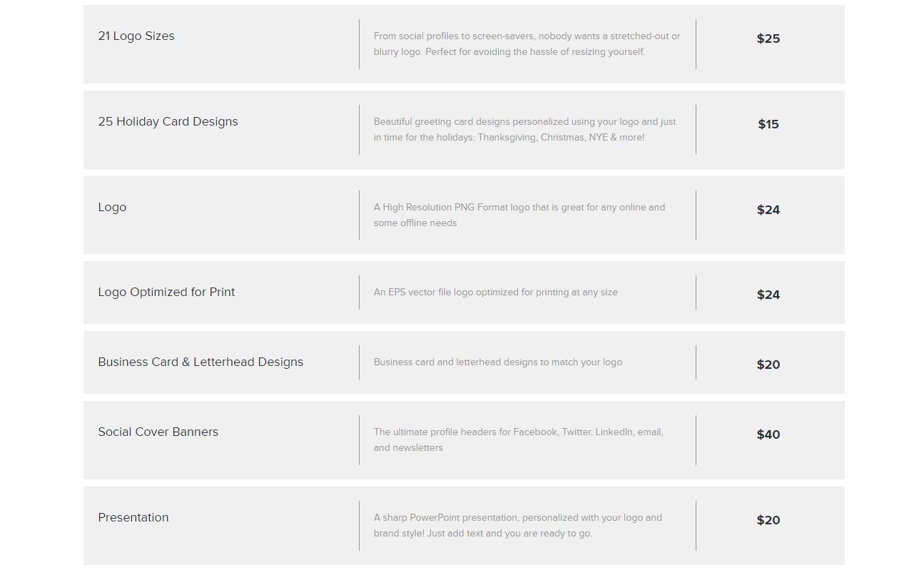Click the $20 price for the Presentation item
Screen dimensions: 909x570
click(768, 521)
